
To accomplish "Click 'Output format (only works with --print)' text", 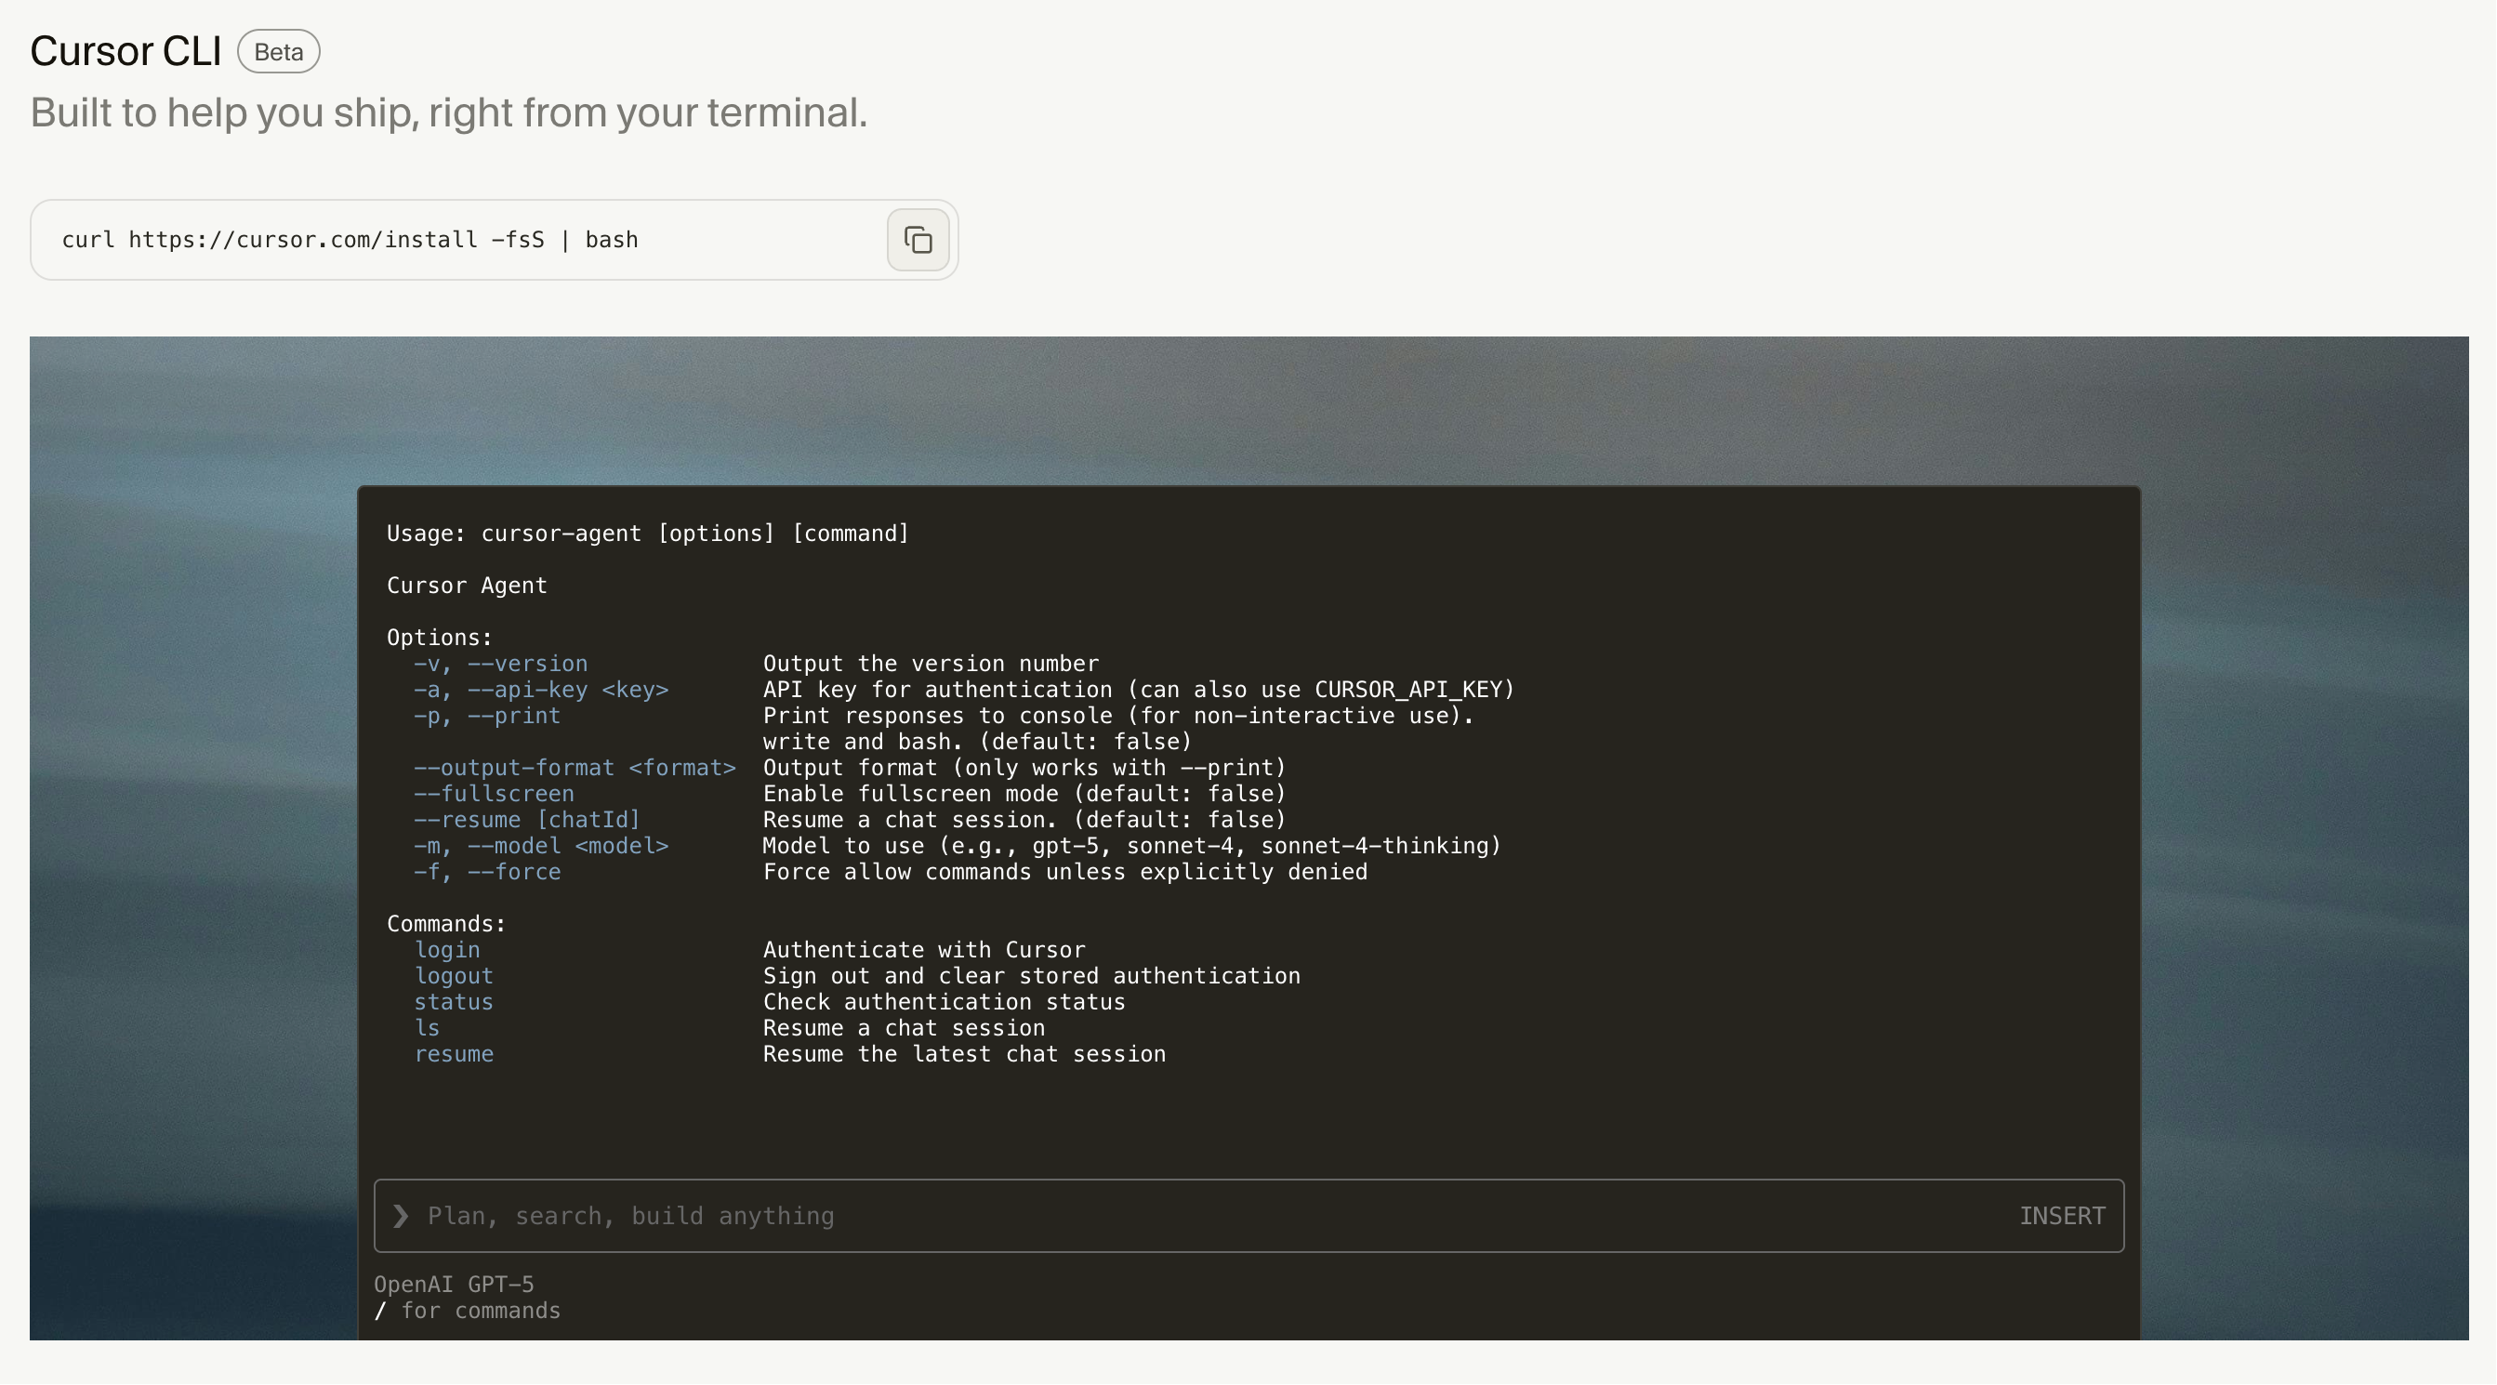I will pos(1024,768).
